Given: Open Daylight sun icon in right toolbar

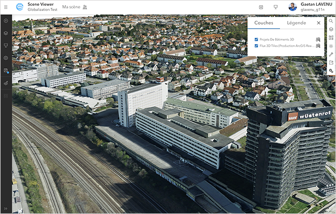Looking at the screenshot, I should [x=331, y=46].
